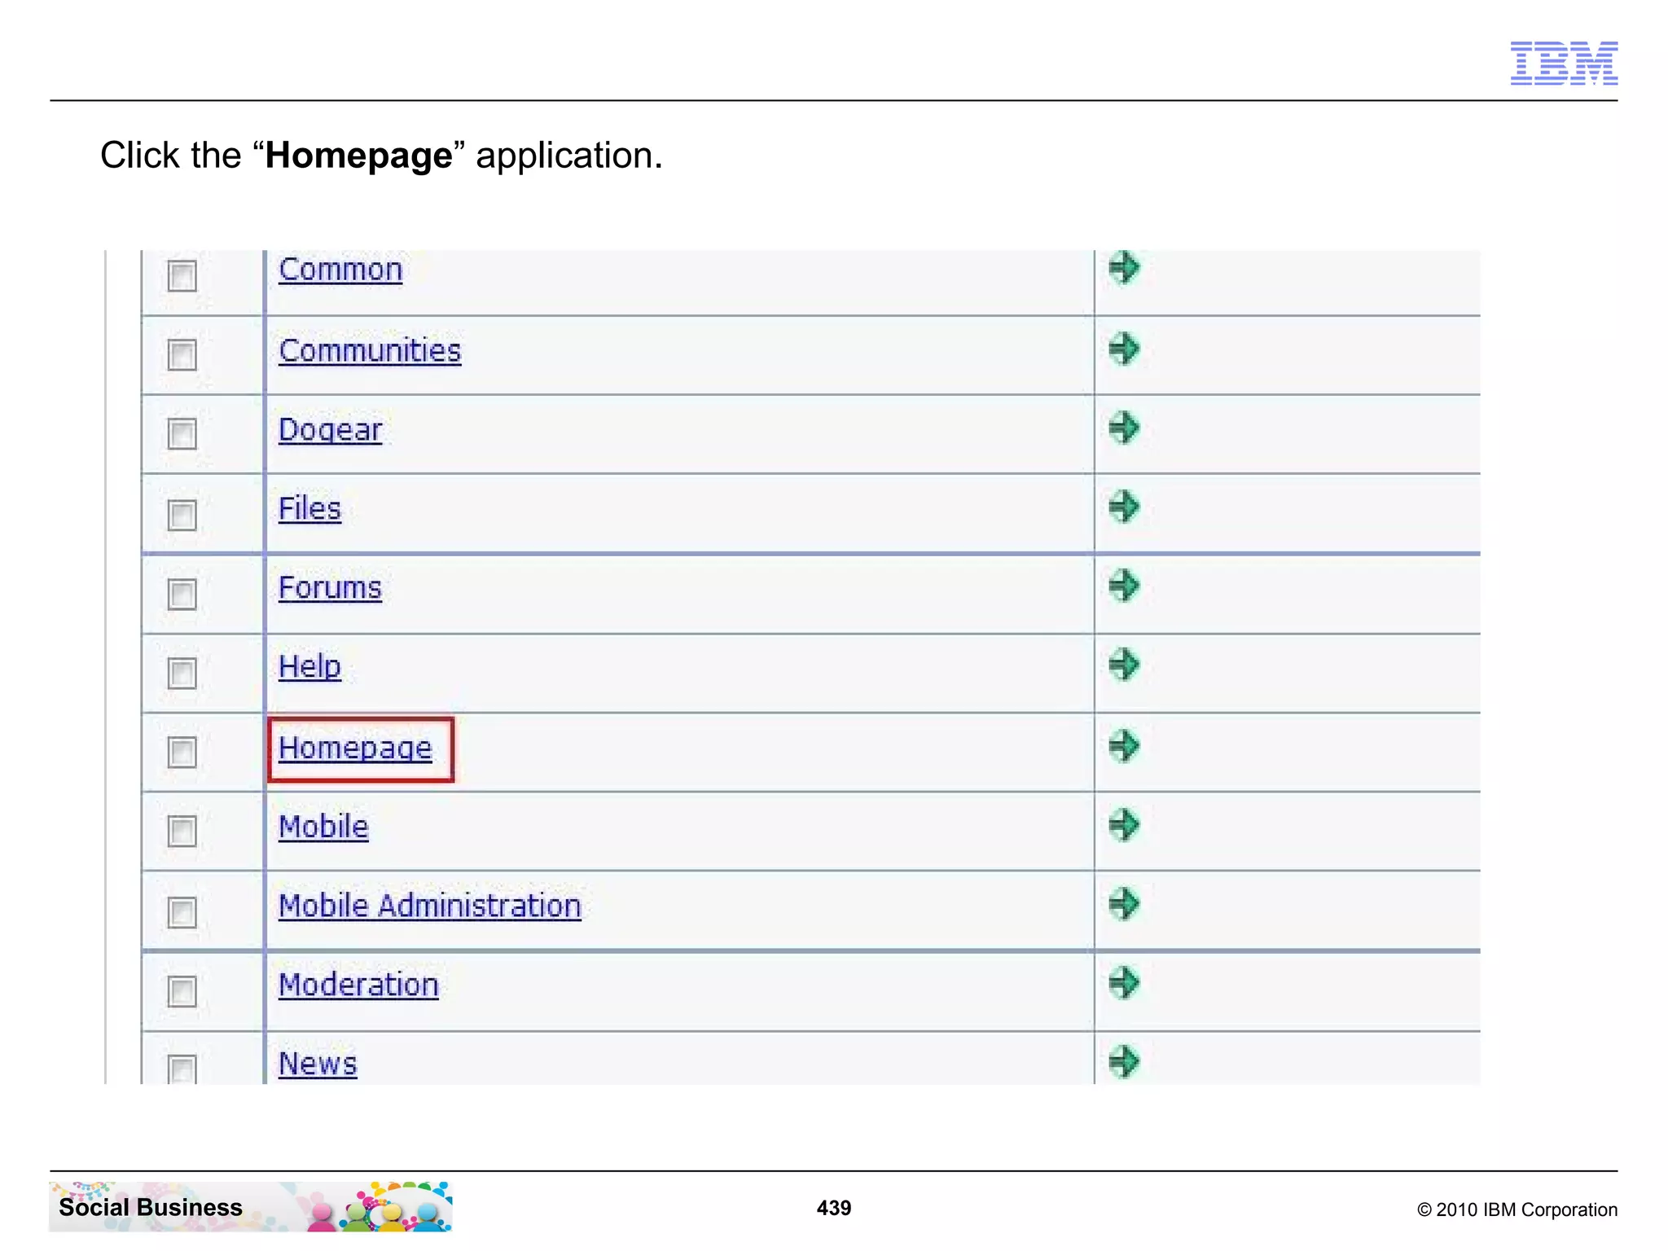1668x1251 pixels.
Task: Open the Common application link
Action: pos(340,270)
